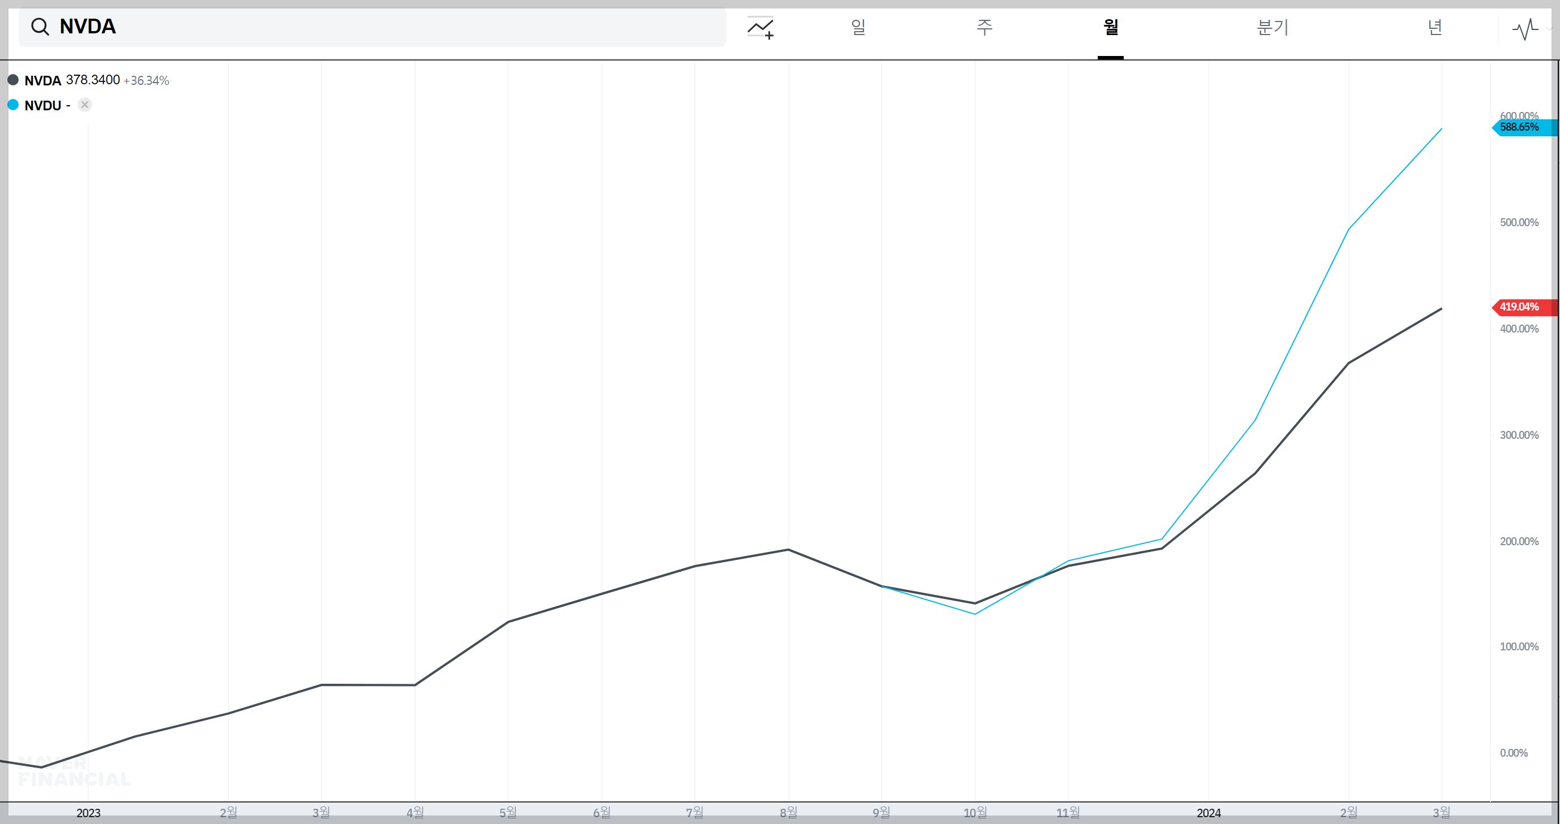
Task: Click the NVDU legend label
Action: point(42,105)
